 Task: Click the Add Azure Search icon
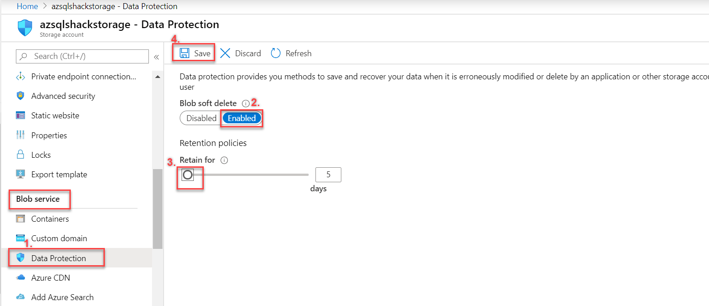pos(20,297)
